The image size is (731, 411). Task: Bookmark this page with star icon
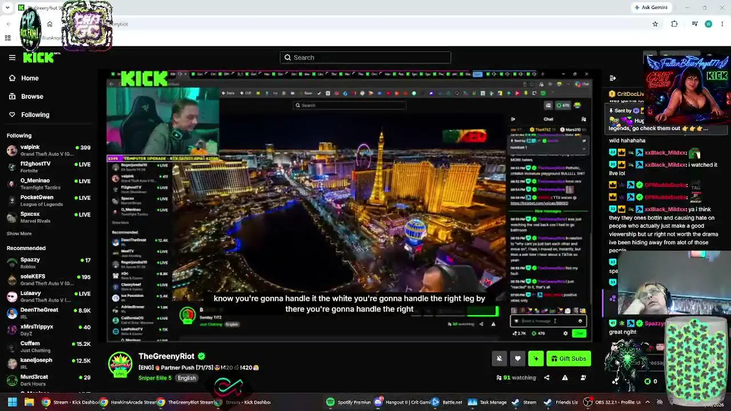click(655, 24)
